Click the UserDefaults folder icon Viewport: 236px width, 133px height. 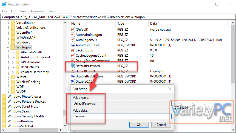[18, 67]
